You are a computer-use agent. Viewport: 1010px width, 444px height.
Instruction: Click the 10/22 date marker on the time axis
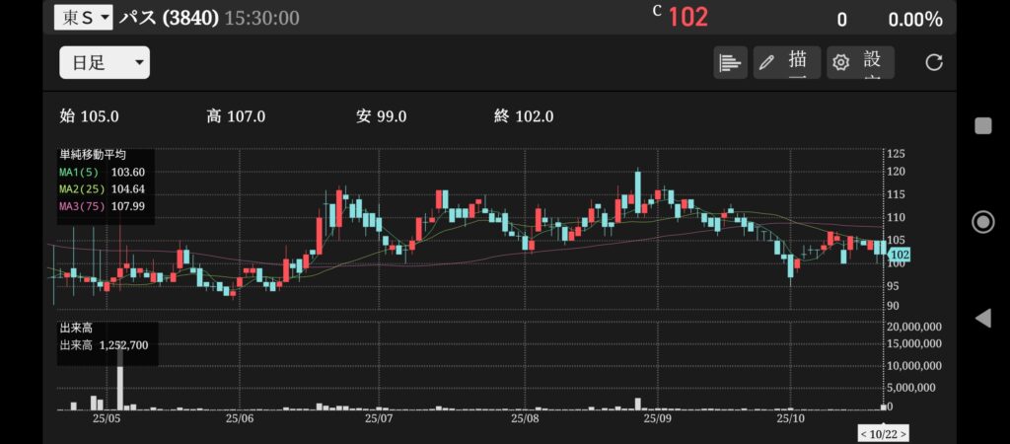click(x=883, y=433)
